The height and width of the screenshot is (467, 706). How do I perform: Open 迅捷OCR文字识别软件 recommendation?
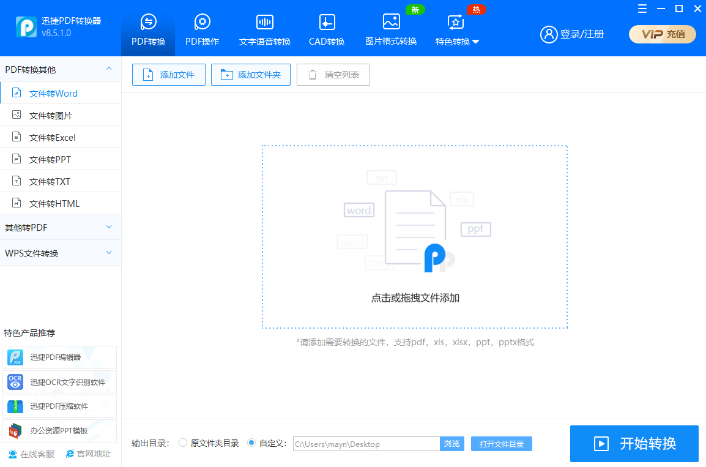(59, 382)
